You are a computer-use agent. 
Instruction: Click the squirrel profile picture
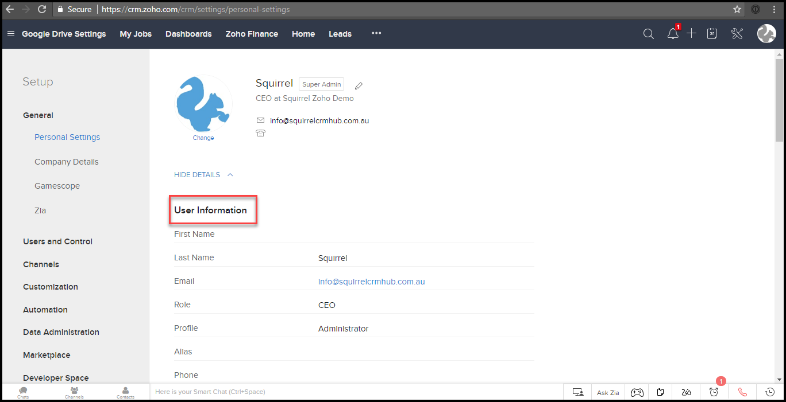coord(203,104)
